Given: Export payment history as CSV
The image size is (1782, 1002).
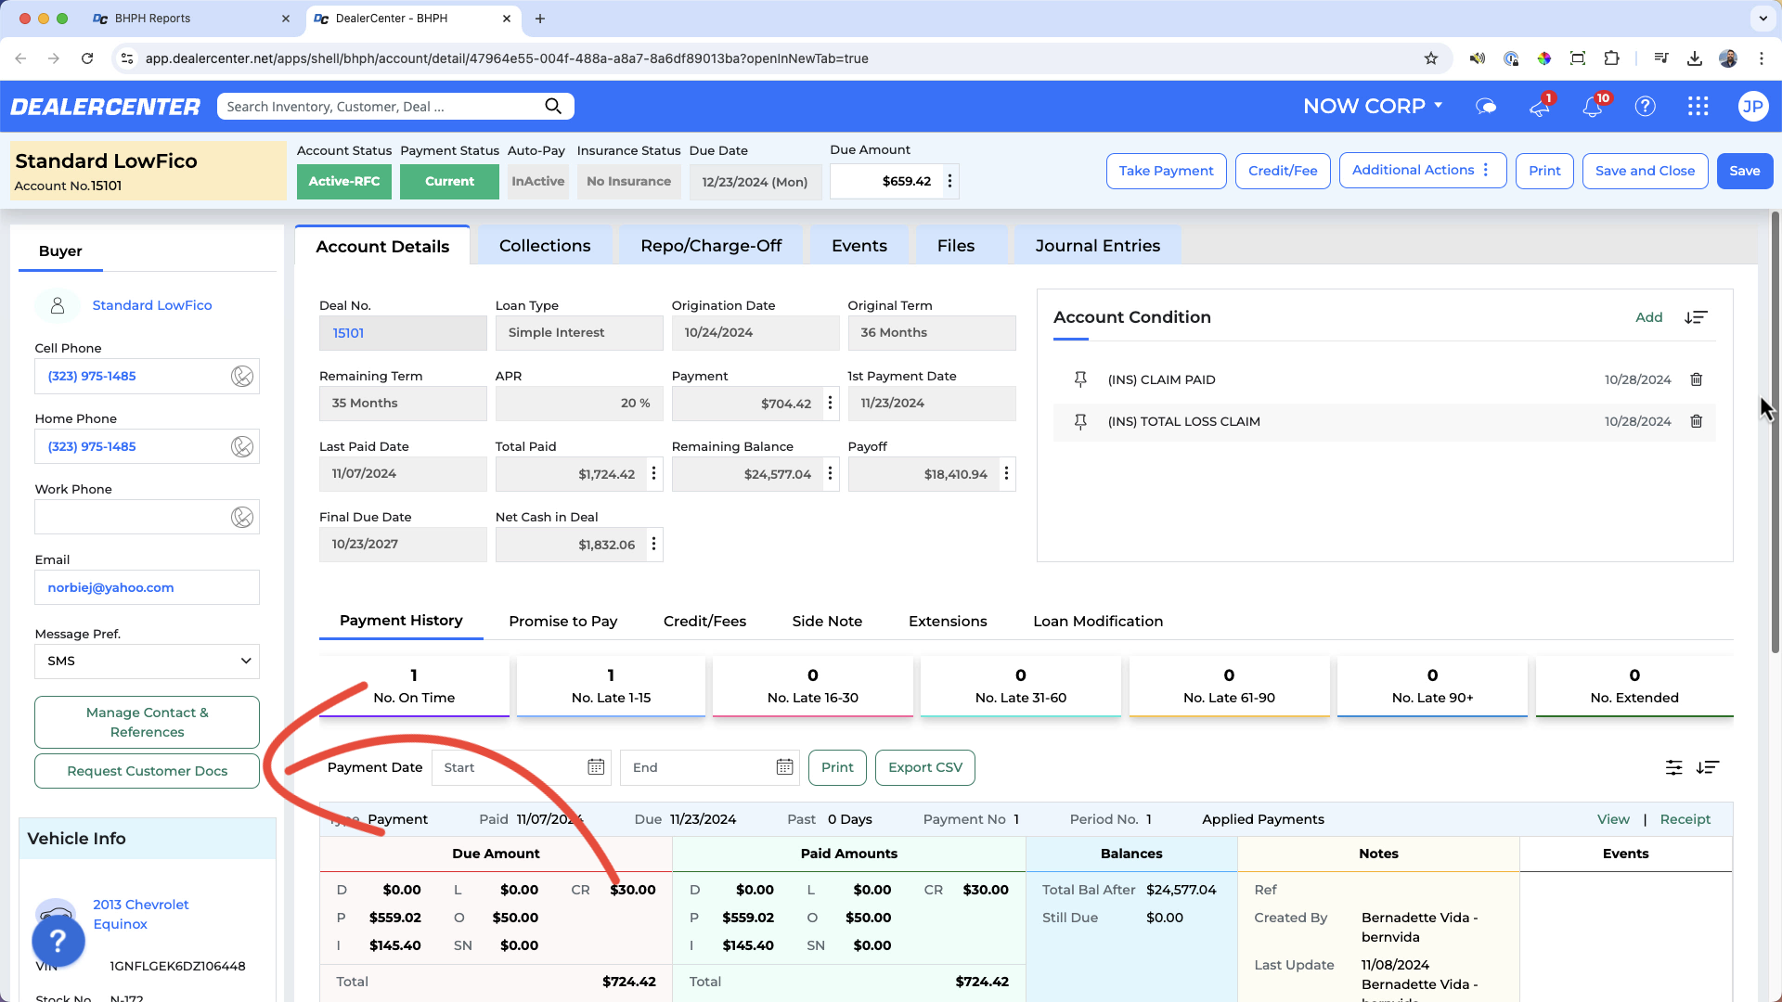Looking at the screenshot, I should (924, 767).
